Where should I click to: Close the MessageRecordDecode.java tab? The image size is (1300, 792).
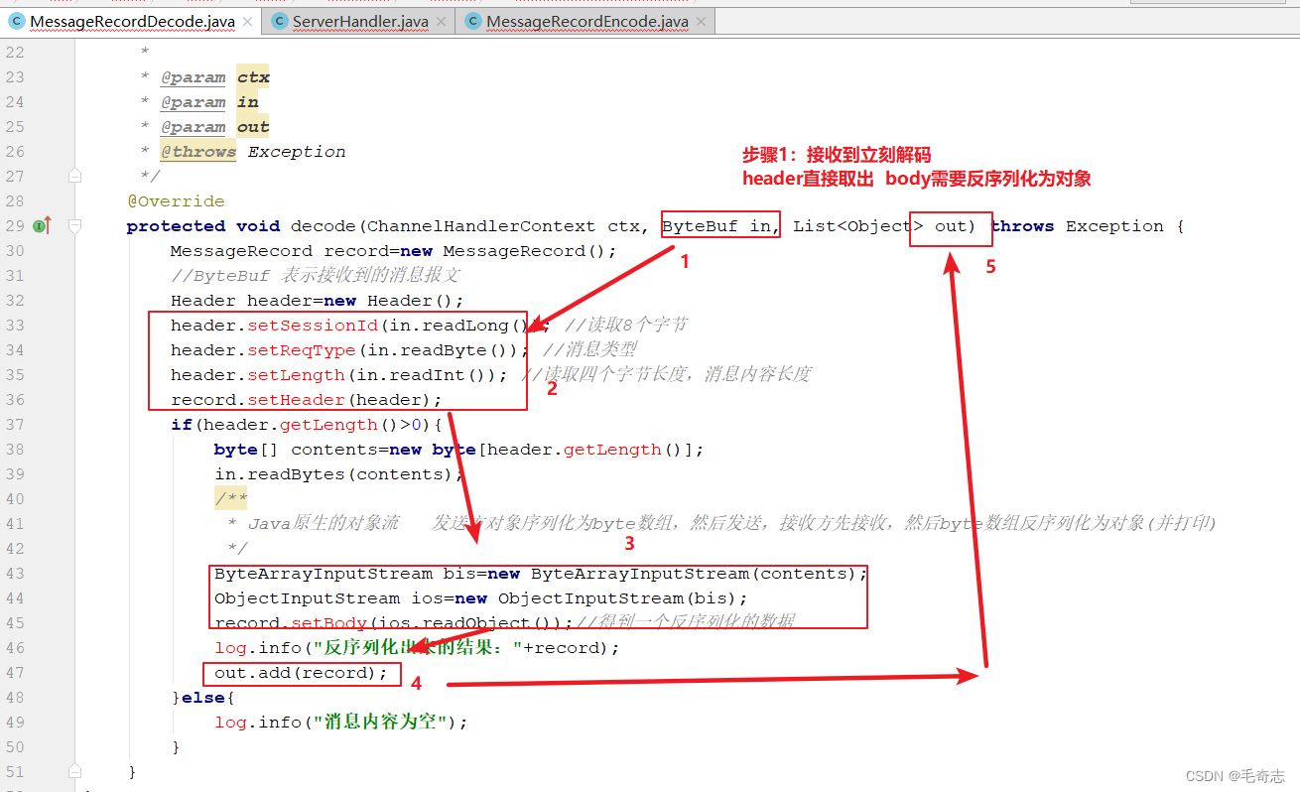click(x=246, y=21)
